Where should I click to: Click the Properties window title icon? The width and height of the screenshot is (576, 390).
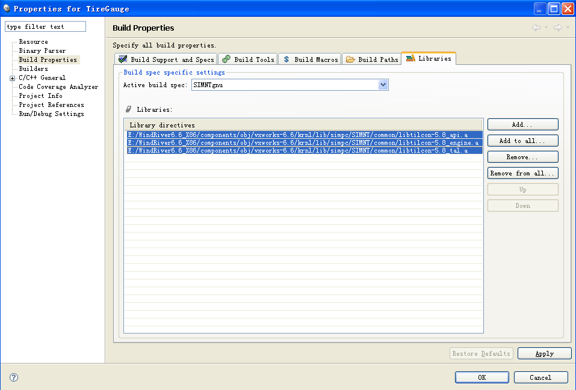coord(6,8)
